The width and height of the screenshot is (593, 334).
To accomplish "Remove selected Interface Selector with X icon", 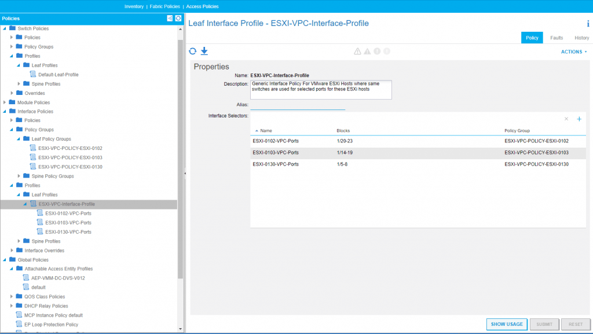I will (566, 119).
